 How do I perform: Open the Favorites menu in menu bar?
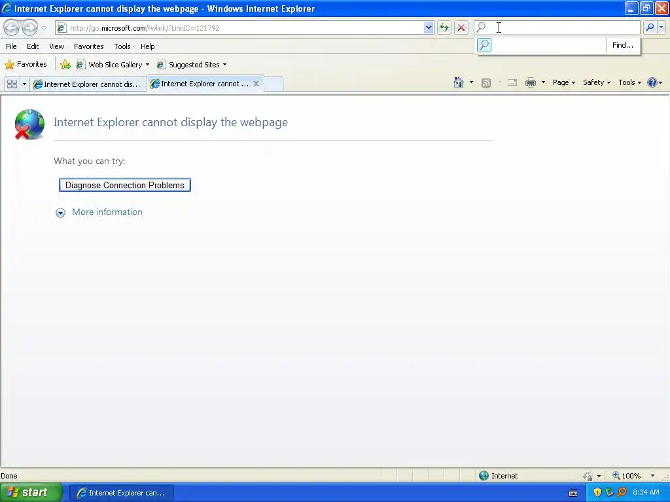tap(89, 46)
